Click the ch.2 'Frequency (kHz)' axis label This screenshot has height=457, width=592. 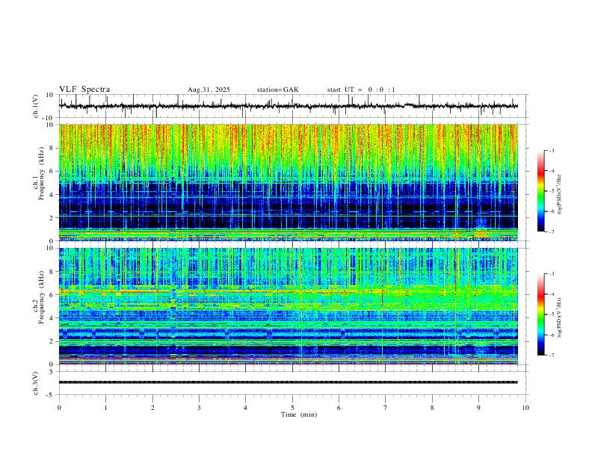(x=41, y=298)
